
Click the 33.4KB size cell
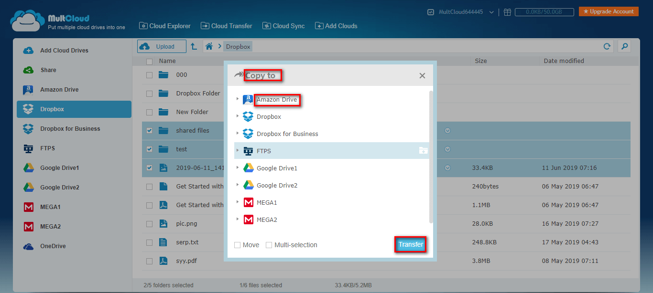point(482,168)
